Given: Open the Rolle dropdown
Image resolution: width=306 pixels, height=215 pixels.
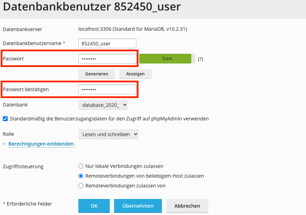Looking at the screenshot, I should point(108,134).
